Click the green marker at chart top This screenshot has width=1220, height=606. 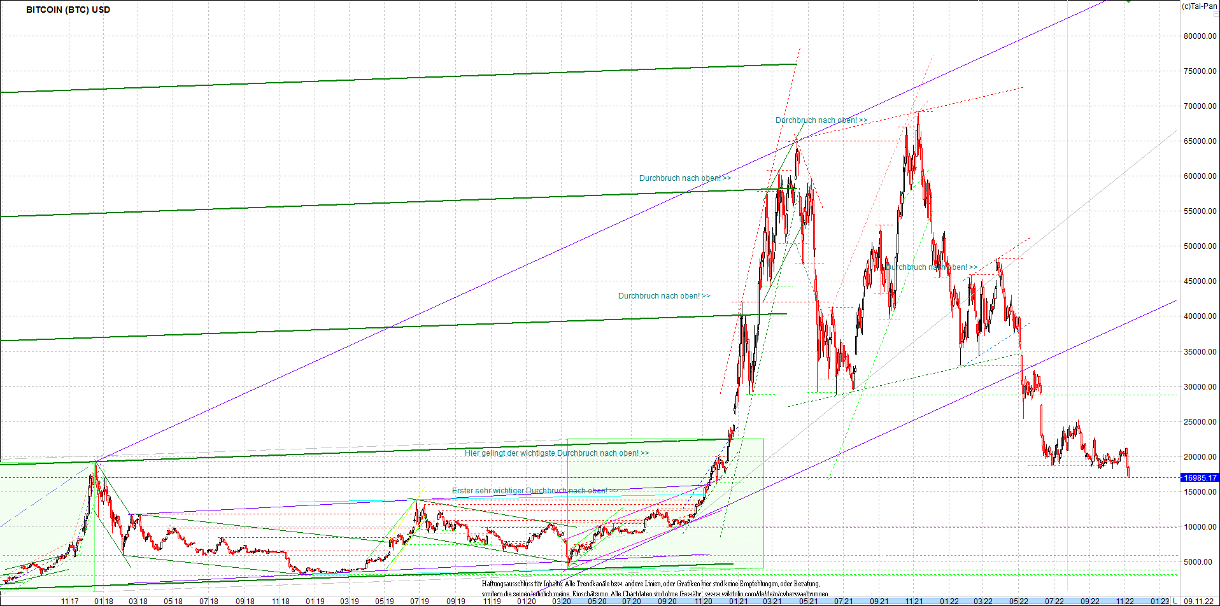point(1128,2)
